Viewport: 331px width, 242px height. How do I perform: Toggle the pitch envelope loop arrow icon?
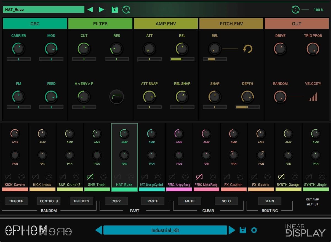point(247,49)
